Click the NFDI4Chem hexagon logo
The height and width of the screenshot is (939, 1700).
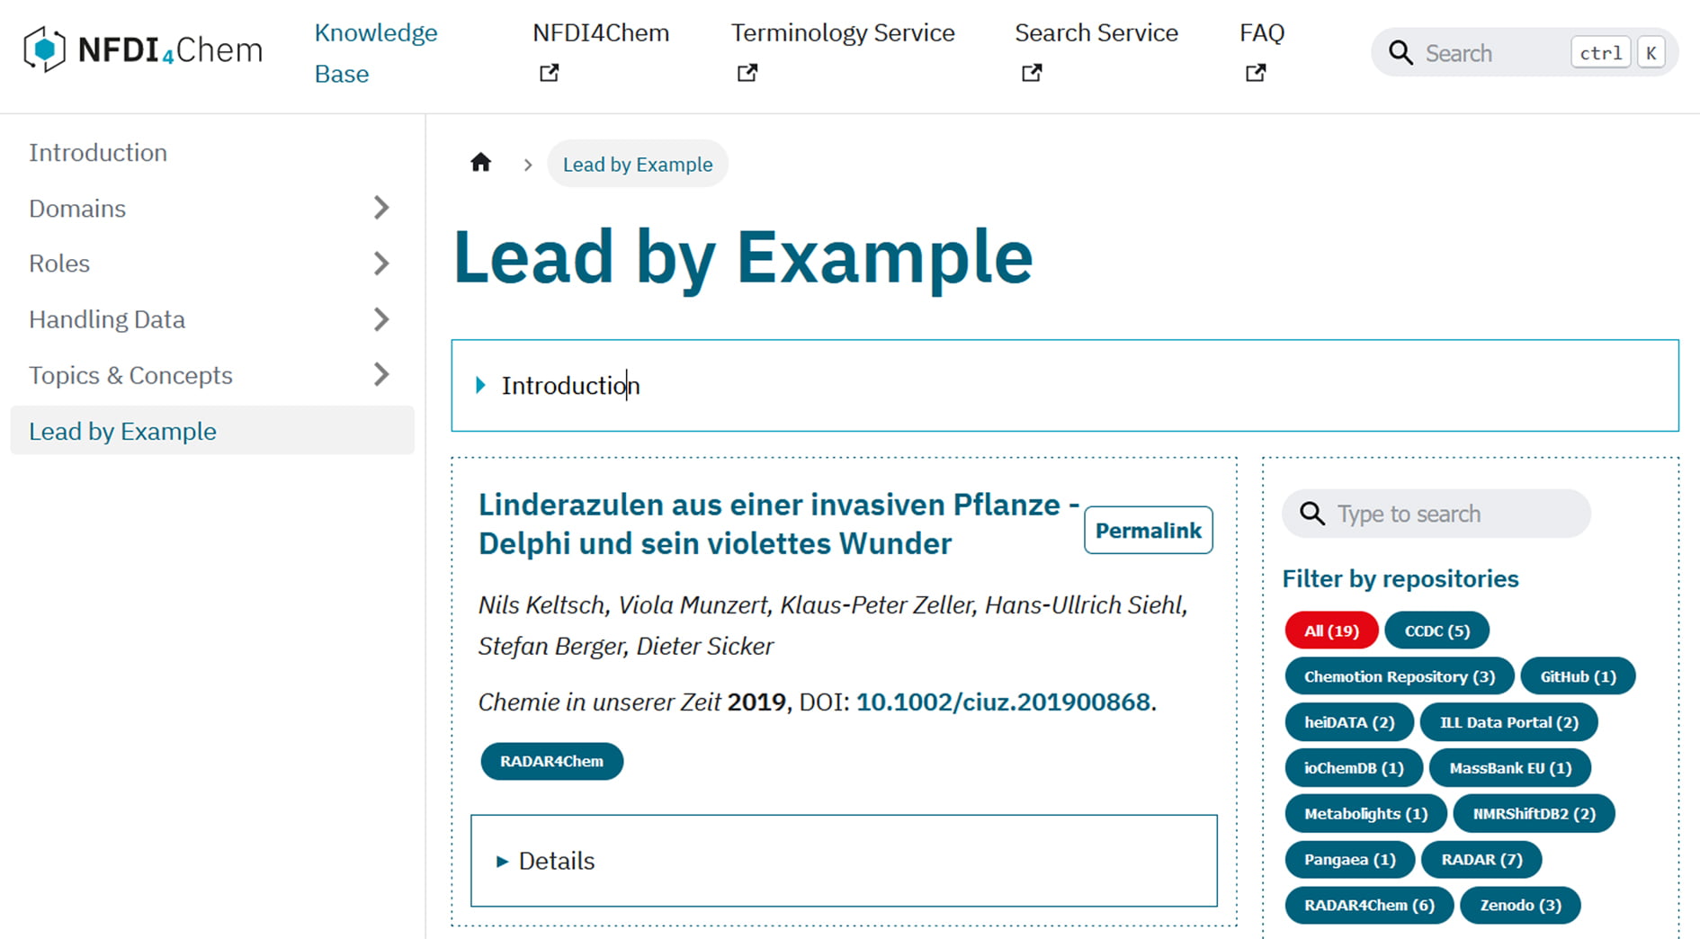44,49
